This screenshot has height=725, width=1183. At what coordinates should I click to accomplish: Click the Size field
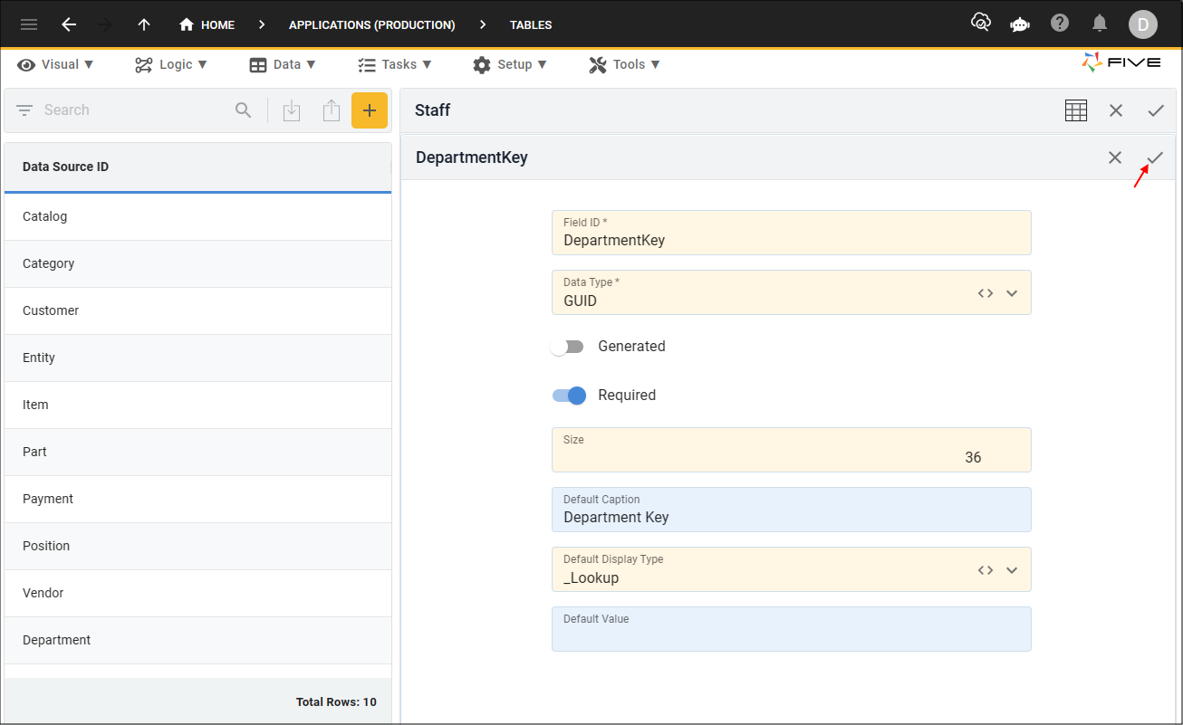792,450
